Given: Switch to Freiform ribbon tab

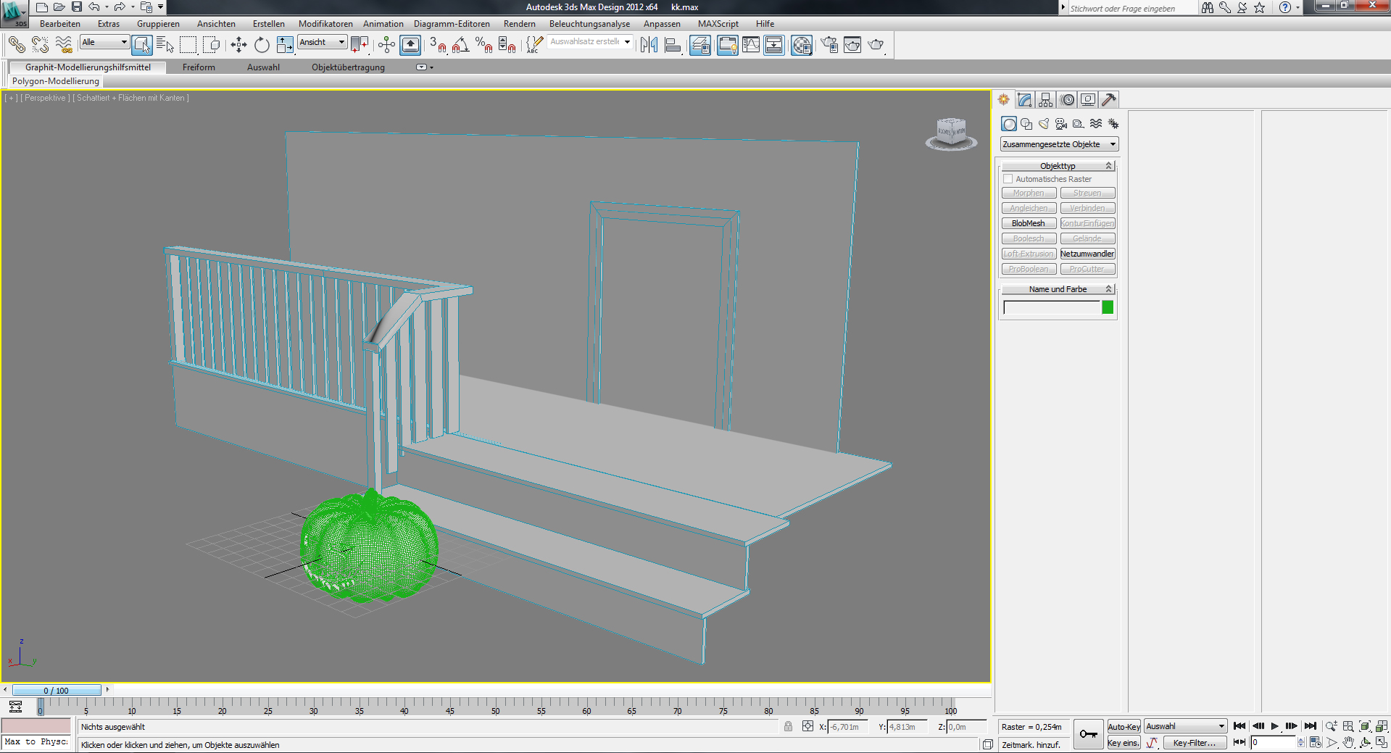Looking at the screenshot, I should 199,67.
